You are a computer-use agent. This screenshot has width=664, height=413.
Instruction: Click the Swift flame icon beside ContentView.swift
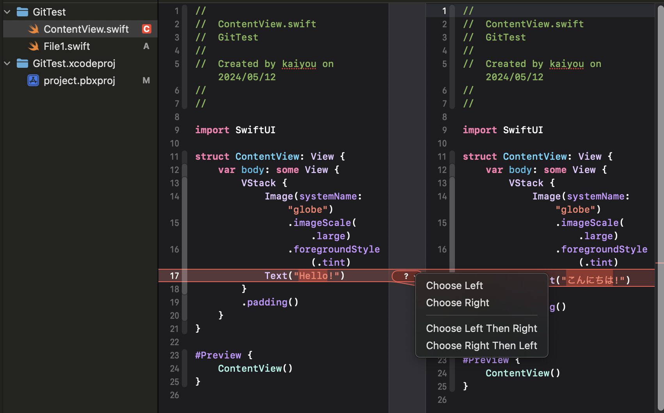click(33, 28)
